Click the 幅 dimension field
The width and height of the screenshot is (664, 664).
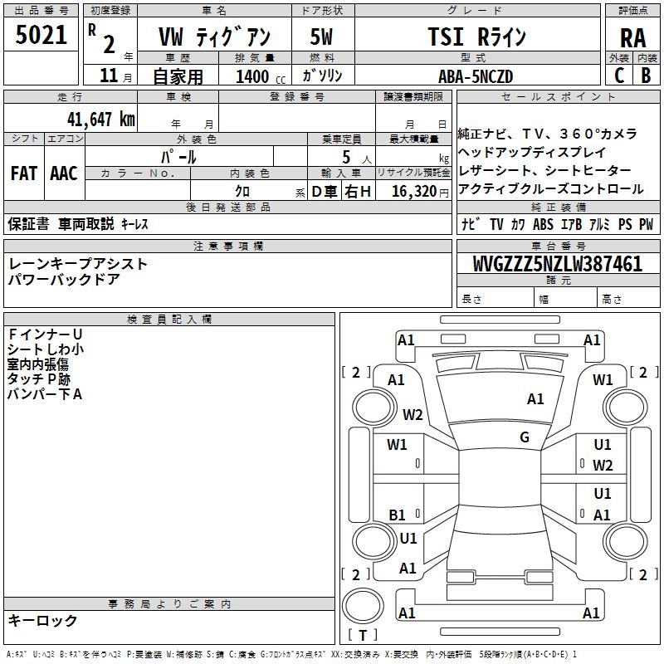(566, 299)
